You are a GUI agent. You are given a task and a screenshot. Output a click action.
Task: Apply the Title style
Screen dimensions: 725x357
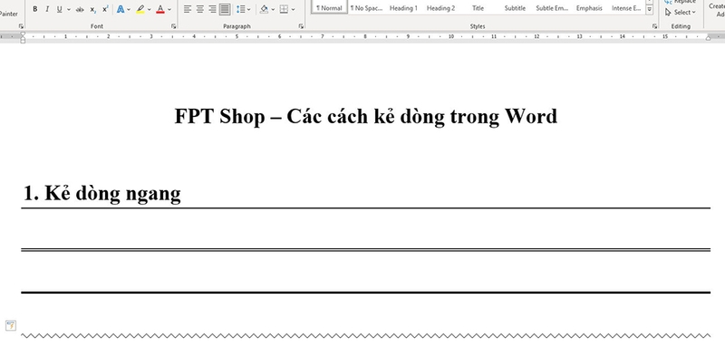pos(478,8)
